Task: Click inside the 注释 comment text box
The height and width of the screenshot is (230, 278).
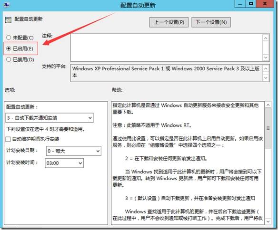Action: pyautogui.click(x=167, y=48)
